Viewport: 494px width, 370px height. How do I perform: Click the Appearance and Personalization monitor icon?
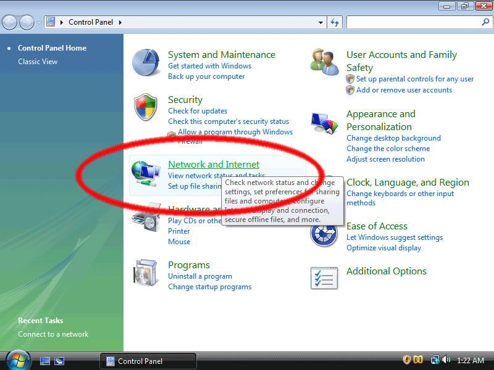click(x=324, y=123)
